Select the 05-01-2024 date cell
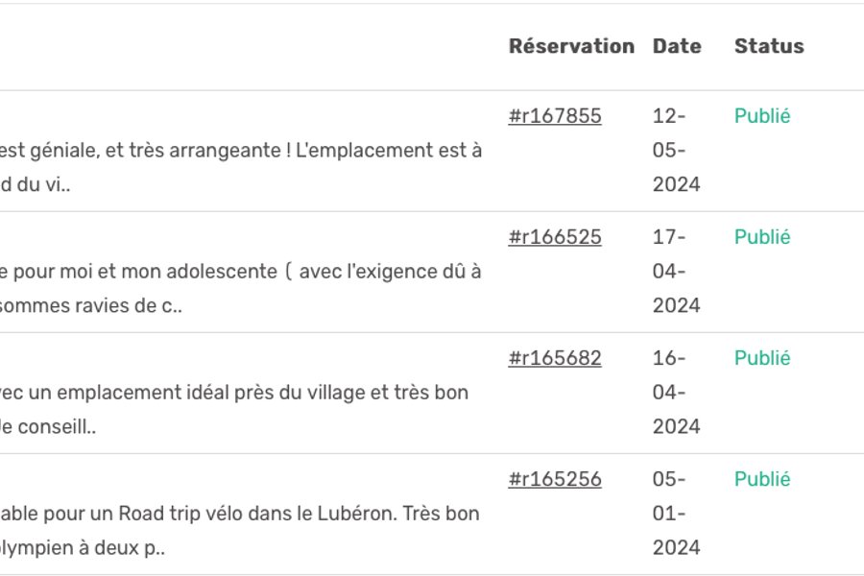 tap(676, 514)
